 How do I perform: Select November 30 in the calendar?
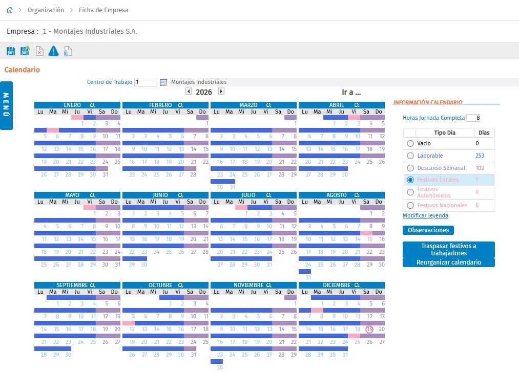tap(220, 368)
